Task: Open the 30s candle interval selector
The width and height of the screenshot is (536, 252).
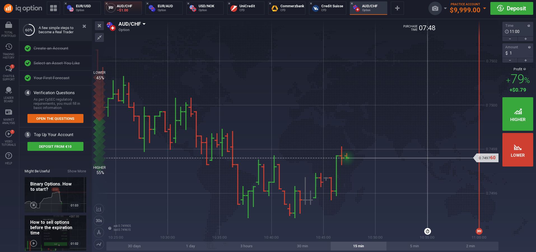Action: (x=99, y=221)
